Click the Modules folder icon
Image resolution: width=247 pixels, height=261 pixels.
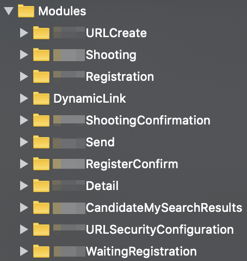(x=26, y=11)
